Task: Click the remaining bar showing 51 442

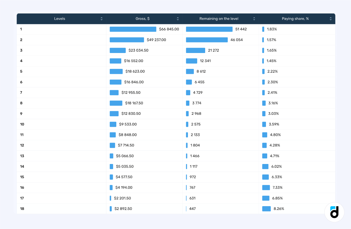Action: click(x=209, y=29)
